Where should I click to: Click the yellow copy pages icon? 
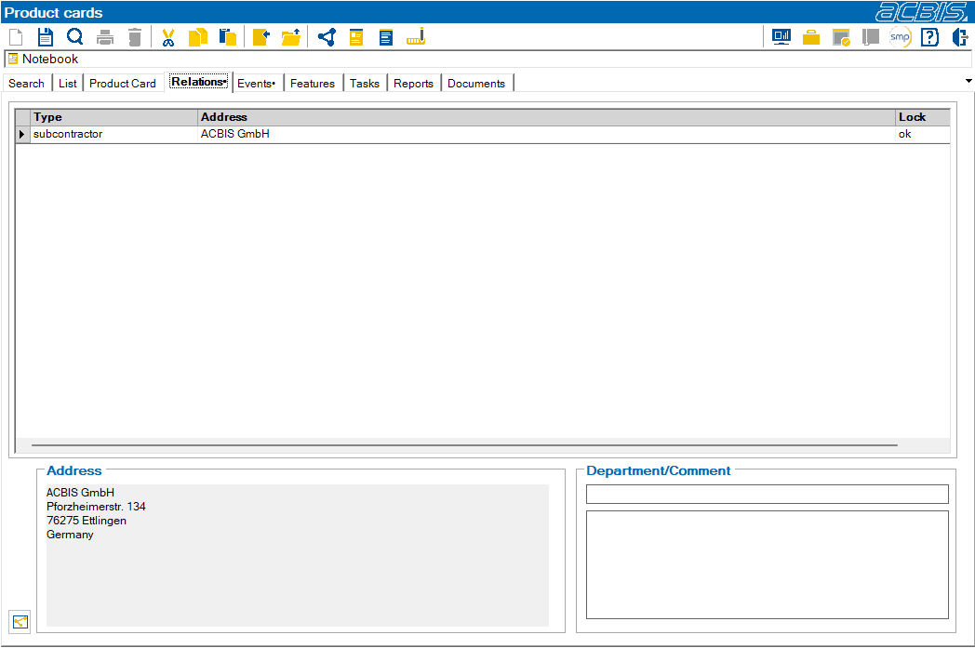pyautogui.click(x=198, y=37)
